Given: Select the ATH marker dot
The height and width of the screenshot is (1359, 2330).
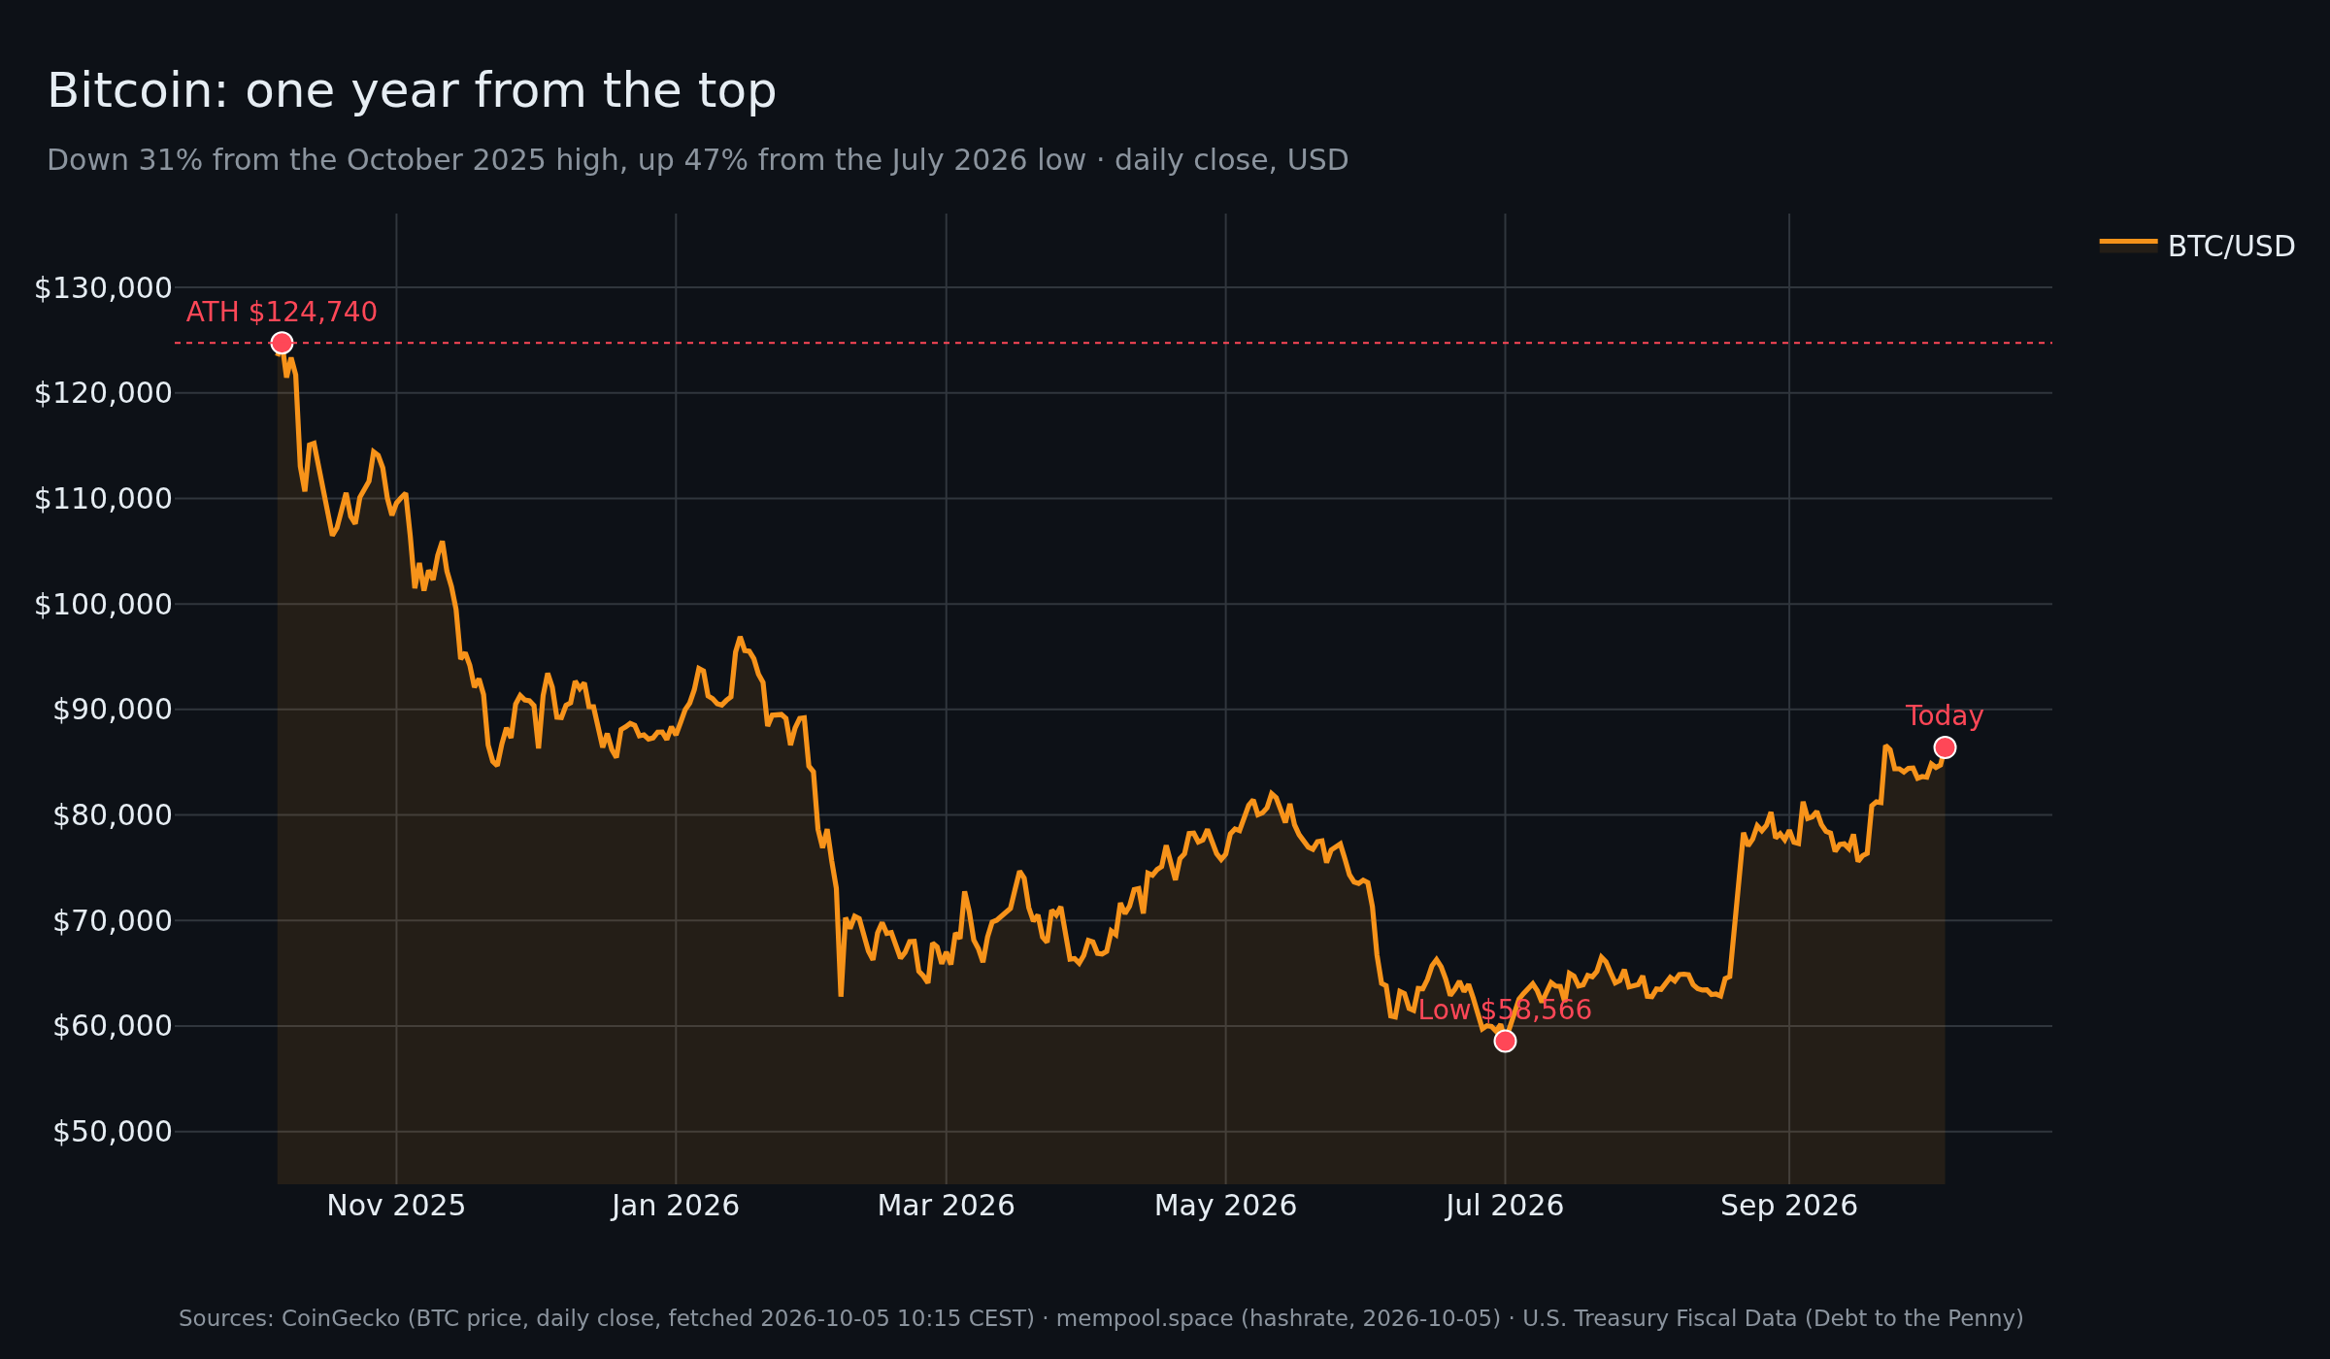Looking at the screenshot, I should pyautogui.click(x=282, y=343).
